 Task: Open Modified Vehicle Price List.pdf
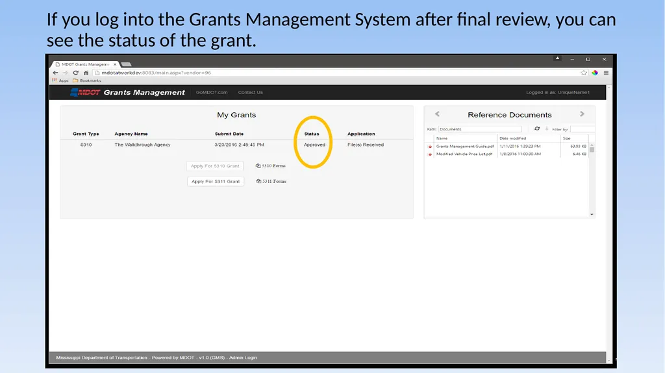pos(464,154)
